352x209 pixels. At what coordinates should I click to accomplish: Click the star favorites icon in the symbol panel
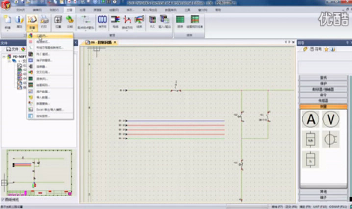pyautogui.click(x=326, y=49)
